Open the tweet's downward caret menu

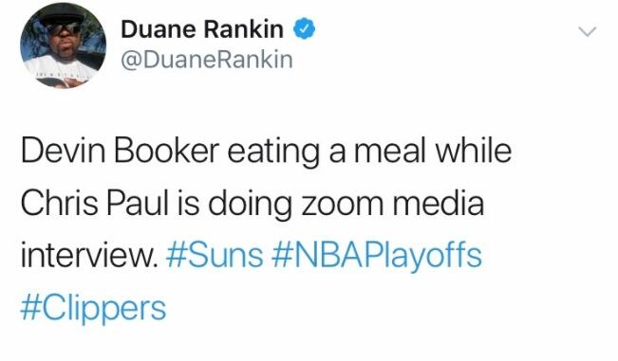pos(588,31)
